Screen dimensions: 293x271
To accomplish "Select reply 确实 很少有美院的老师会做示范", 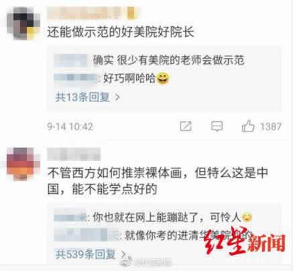I will 168,60.
